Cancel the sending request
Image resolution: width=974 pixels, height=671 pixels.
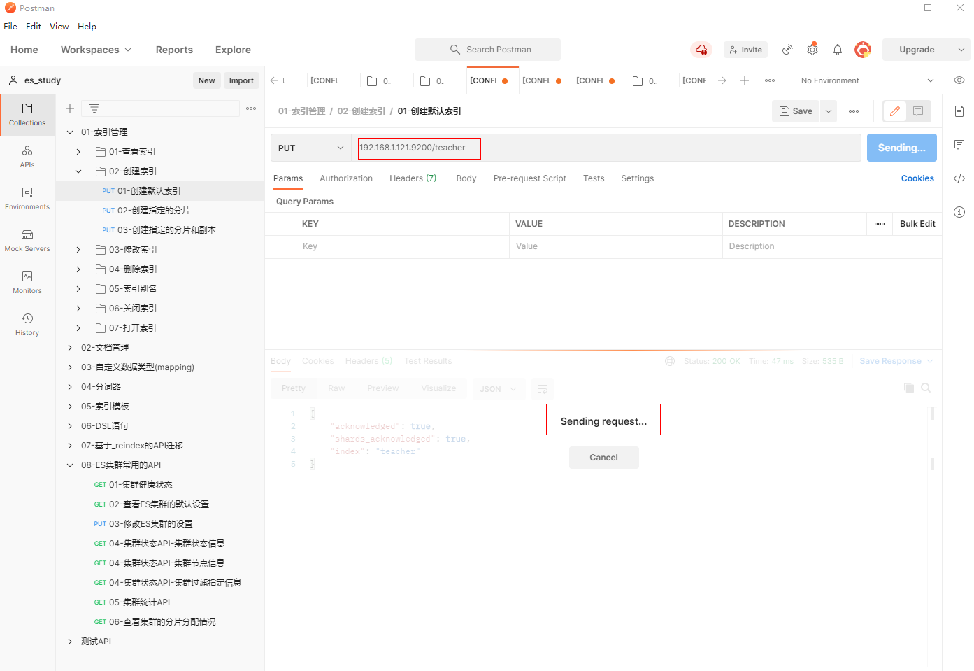[603, 458]
